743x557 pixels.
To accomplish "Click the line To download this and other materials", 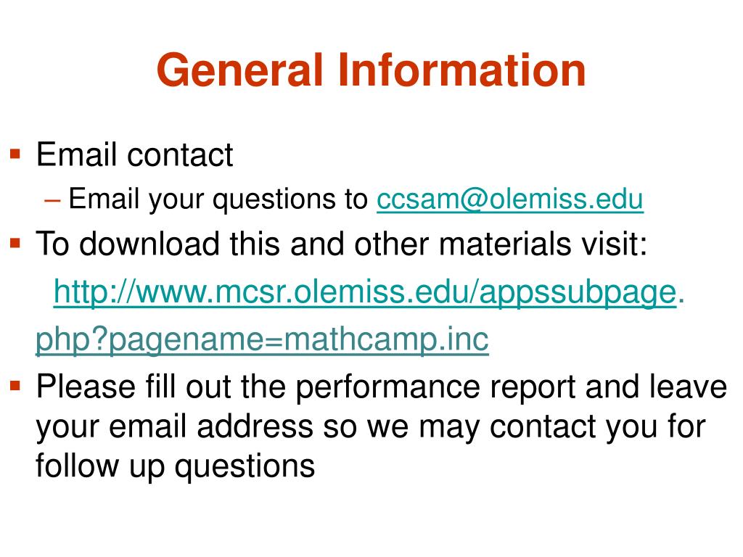I will click(341, 244).
